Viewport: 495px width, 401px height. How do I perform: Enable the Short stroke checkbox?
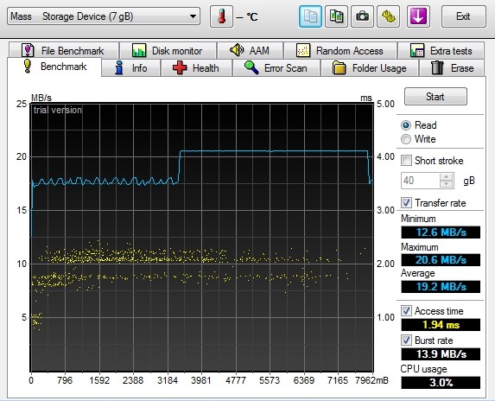coord(406,161)
